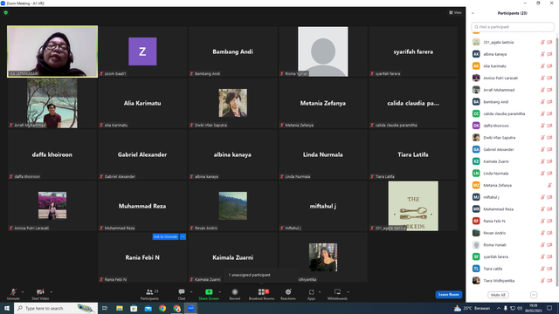
Task: Click the green Share Screen icon
Action: coord(209,292)
